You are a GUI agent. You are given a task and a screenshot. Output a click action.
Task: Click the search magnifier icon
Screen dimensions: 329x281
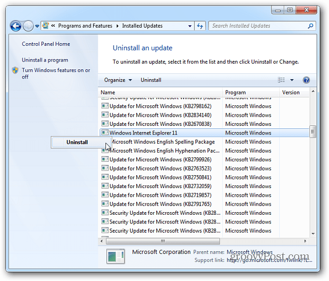(x=310, y=26)
